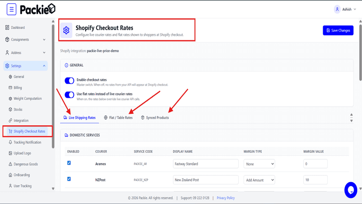Switch to Live Shipping Rates tab

[x=80, y=117]
